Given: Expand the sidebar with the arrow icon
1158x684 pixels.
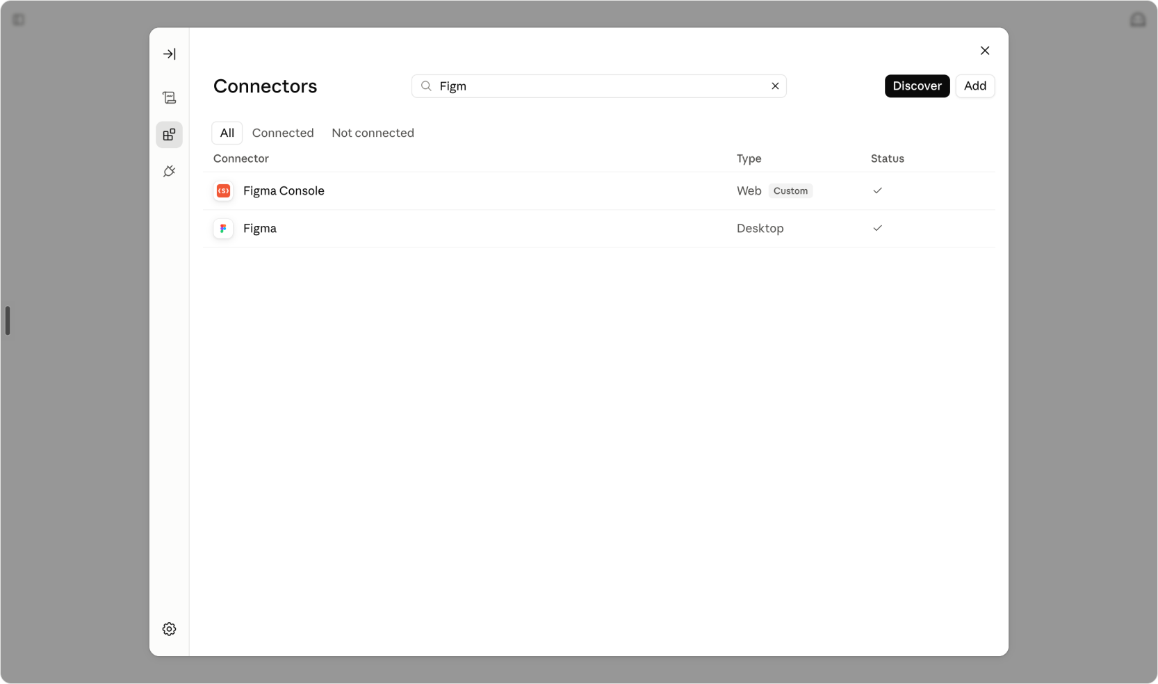Looking at the screenshot, I should tap(169, 54).
